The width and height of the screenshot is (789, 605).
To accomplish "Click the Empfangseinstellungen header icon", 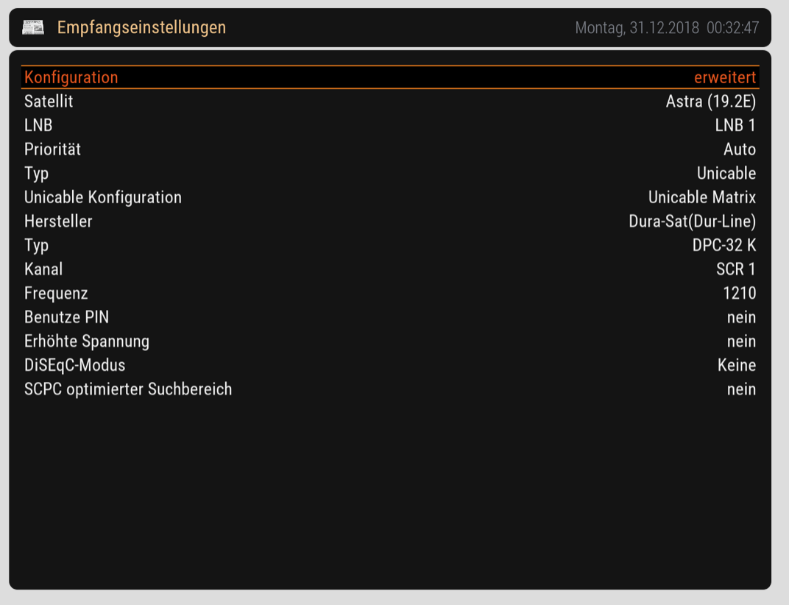I will coord(33,28).
